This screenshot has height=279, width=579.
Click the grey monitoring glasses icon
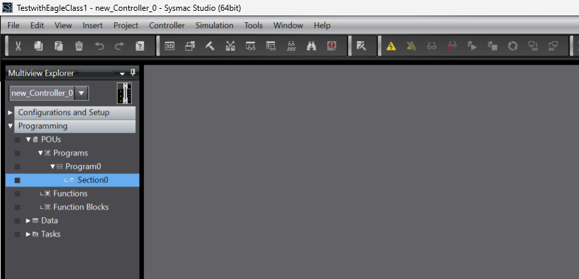(x=432, y=46)
